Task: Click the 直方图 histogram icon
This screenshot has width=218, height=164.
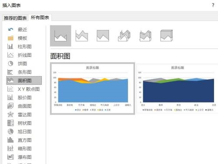Action: 10,140
